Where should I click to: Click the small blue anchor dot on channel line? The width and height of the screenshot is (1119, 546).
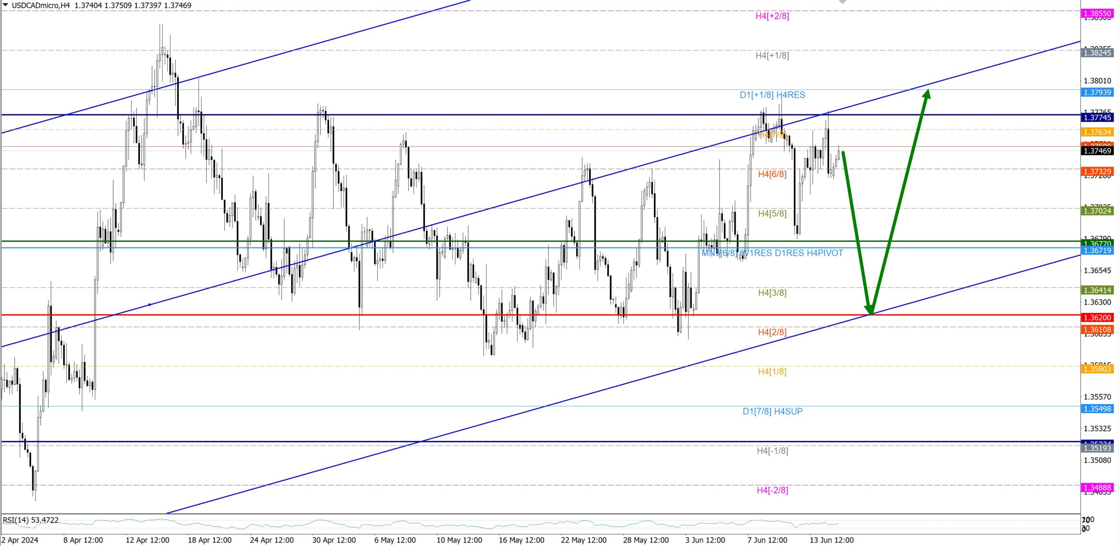coord(149,305)
